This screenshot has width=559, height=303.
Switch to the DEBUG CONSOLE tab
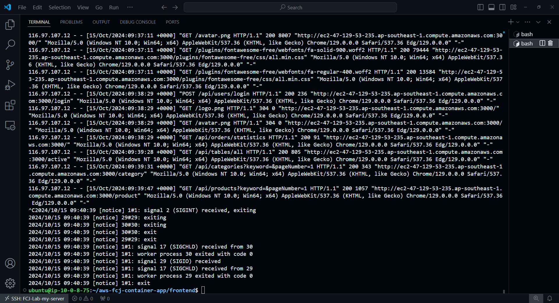[x=138, y=22]
